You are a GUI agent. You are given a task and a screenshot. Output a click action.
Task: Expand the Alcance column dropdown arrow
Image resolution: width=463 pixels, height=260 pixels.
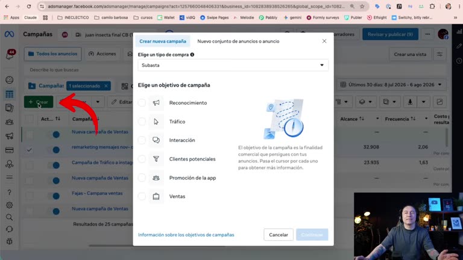[x=377, y=119]
